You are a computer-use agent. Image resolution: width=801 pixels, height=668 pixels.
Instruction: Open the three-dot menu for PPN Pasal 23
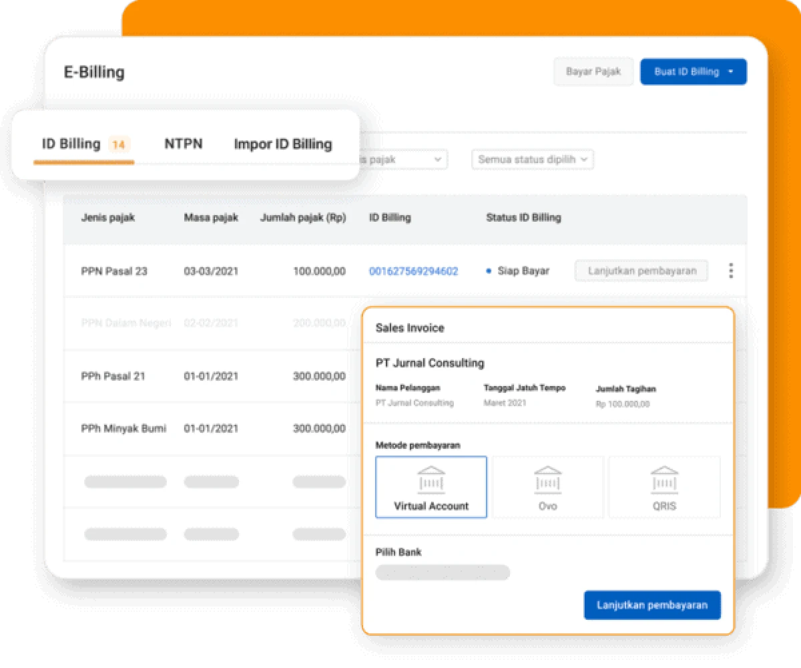pos(731,271)
